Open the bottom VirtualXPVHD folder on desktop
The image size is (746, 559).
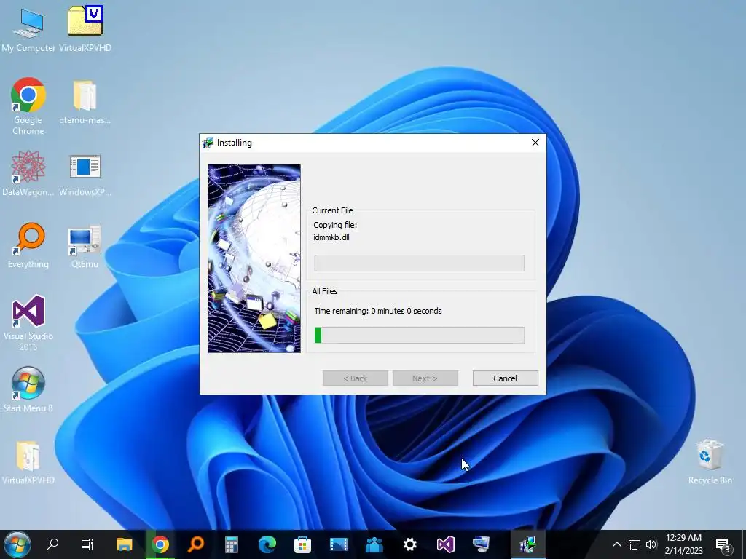[28, 462]
